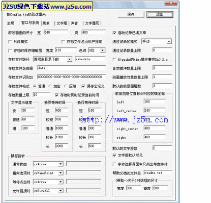
Task: Click the 保存 (Save) button
Action: pos(131,15)
